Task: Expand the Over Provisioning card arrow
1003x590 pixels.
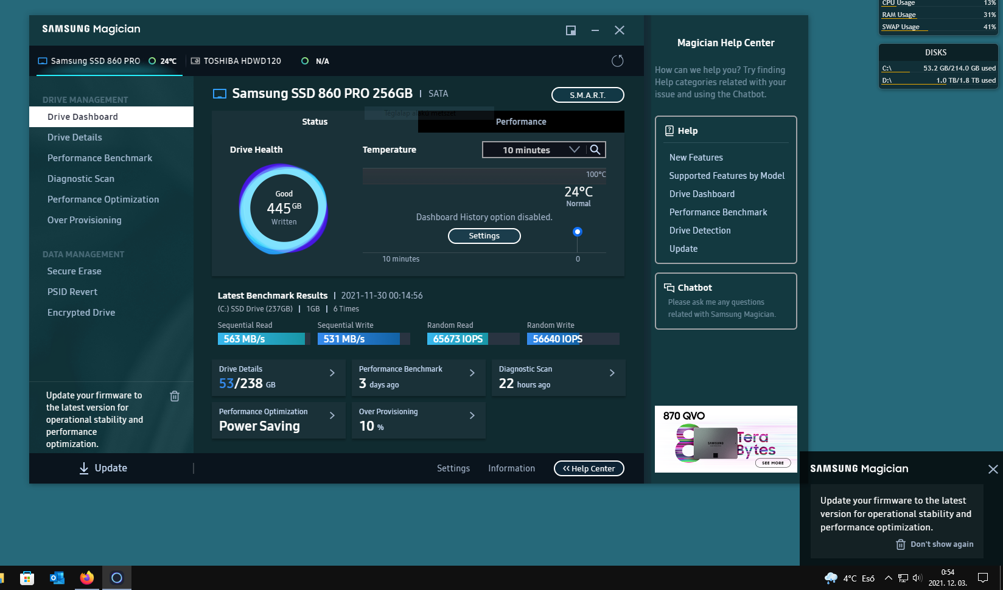Action: (472, 415)
